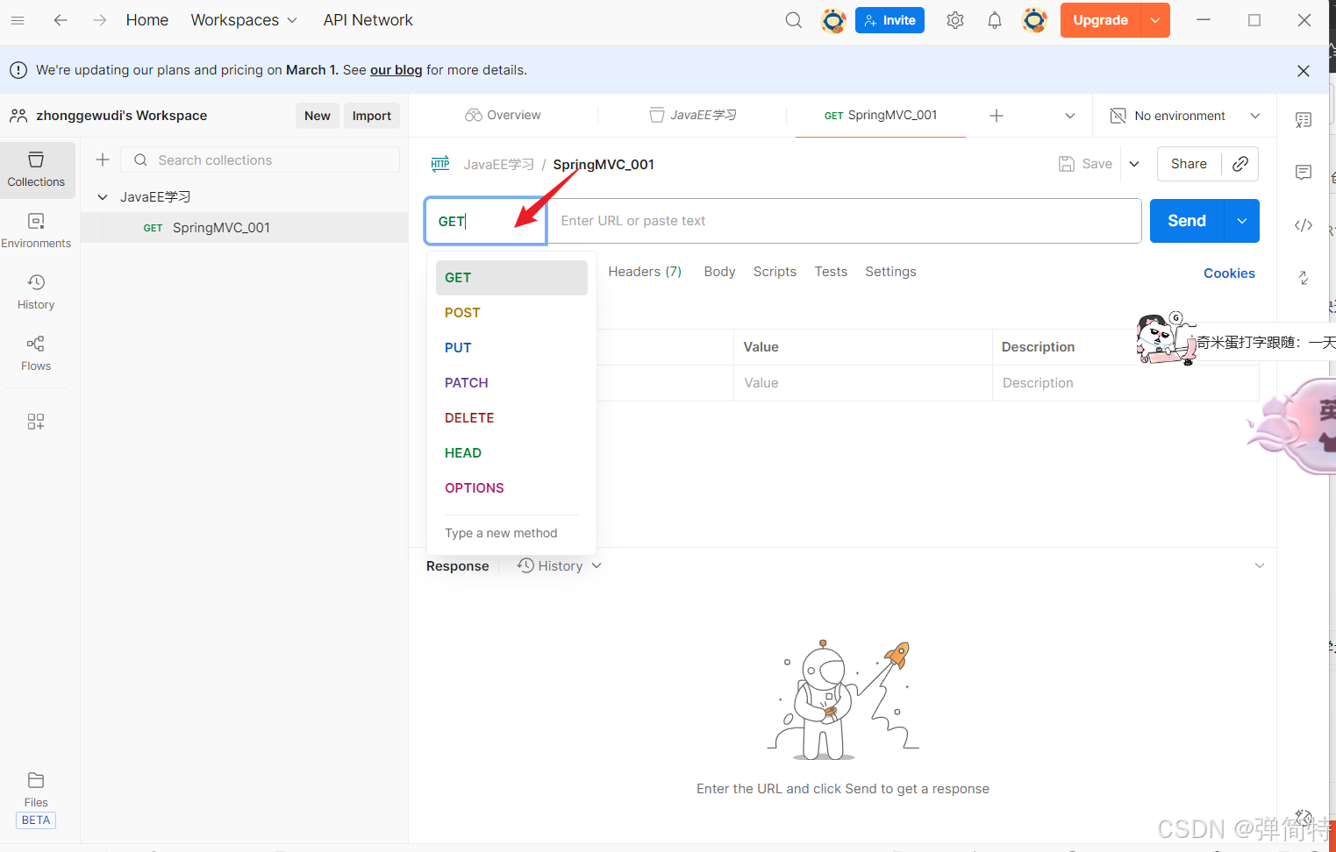Image resolution: width=1336 pixels, height=852 pixels.
Task: Open the Environments sidebar section
Action: point(36,231)
